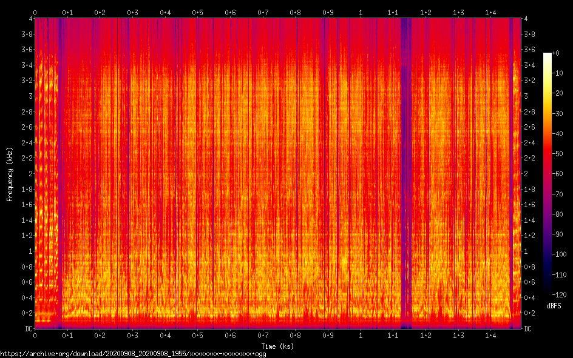
Task: Click the "-80" color scale label
Action: pyautogui.click(x=557, y=214)
